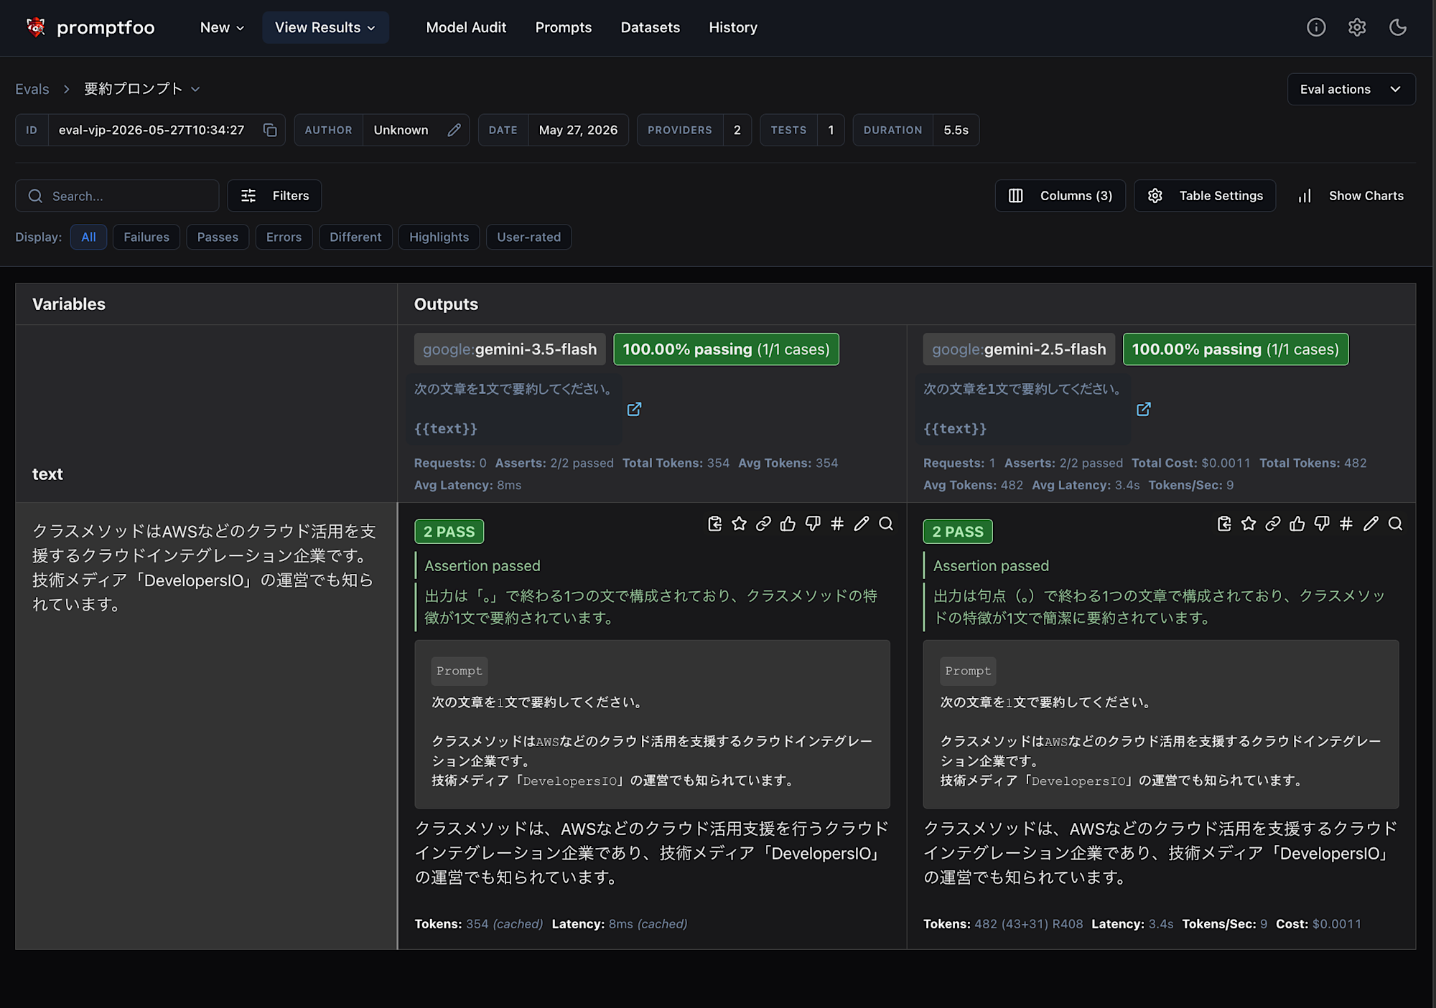
Task: Go to Model Audit page
Action: (466, 27)
